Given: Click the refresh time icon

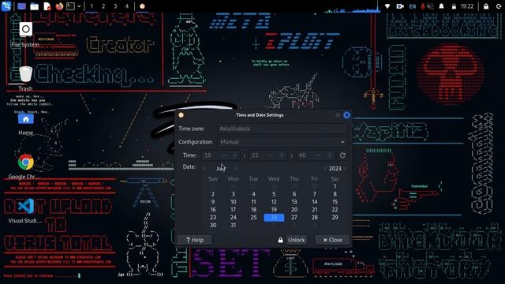Looking at the screenshot, I should tap(342, 155).
